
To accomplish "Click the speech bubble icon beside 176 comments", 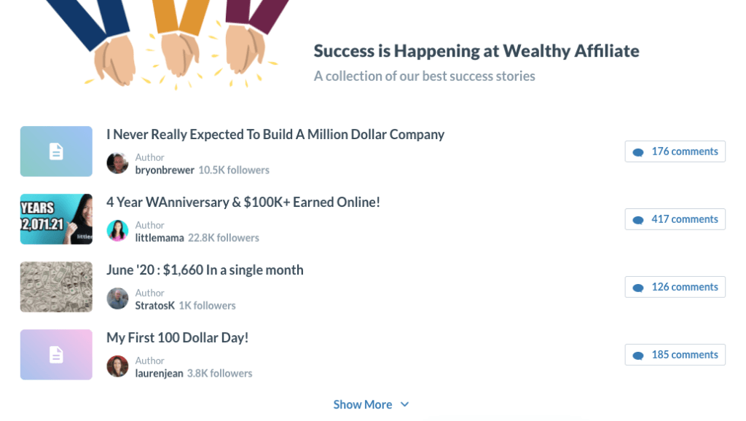I will pos(638,152).
